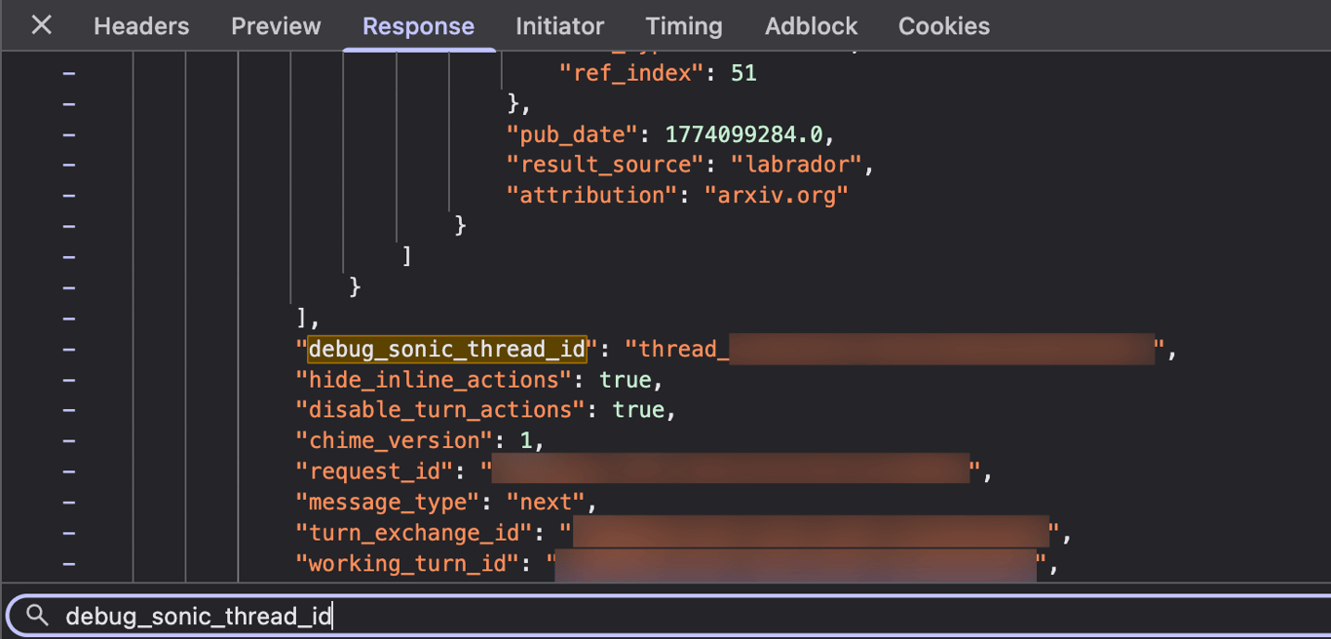This screenshot has height=639, width=1331.
Task: Click the gutter dash beside "message_type"
Action: [x=69, y=503]
